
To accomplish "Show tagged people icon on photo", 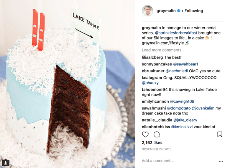I will (x=6, y=163).
